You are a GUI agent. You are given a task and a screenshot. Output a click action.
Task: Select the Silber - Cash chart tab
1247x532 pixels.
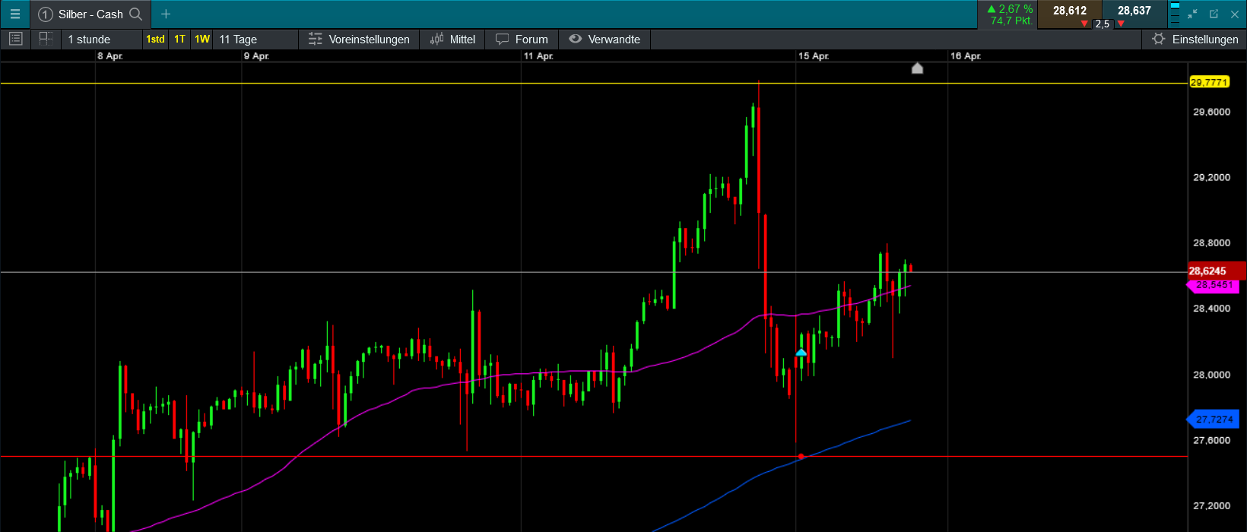coord(90,14)
